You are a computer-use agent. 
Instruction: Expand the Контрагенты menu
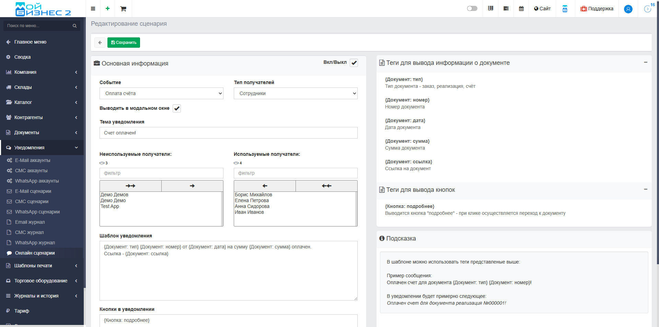41,117
